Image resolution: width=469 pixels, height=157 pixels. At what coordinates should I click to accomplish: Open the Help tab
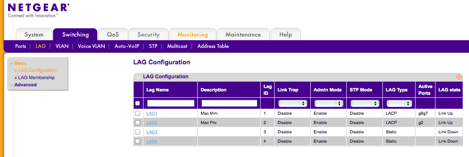click(x=286, y=34)
